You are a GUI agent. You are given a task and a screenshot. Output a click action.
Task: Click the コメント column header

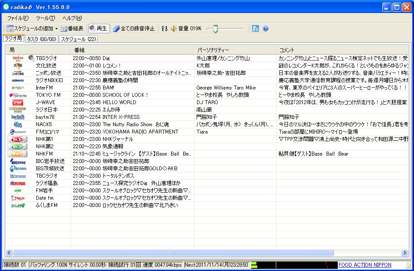point(342,50)
